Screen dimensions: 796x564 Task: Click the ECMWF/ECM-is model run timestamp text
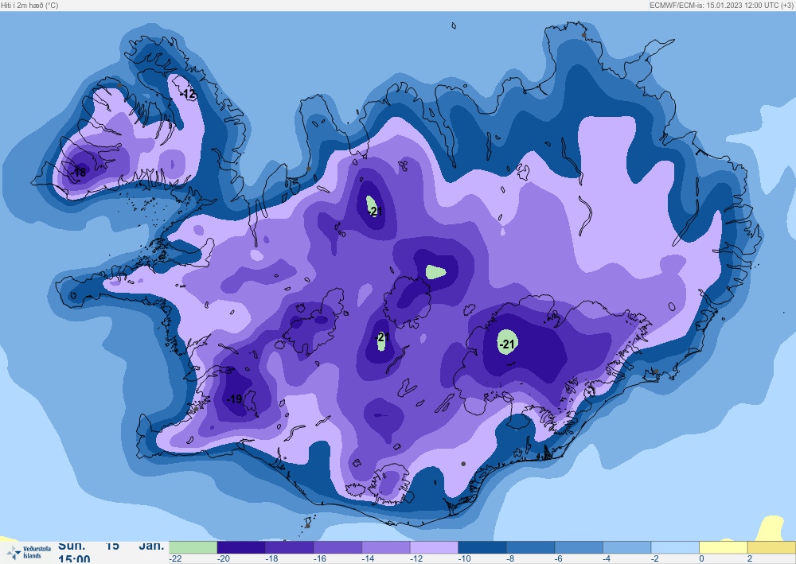tap(721, 5)
